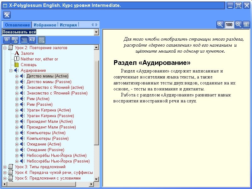Click the tree scrollbar down arrow
Image resolution: width=252 pixels, height=189 pixels.
pos(96,179)
